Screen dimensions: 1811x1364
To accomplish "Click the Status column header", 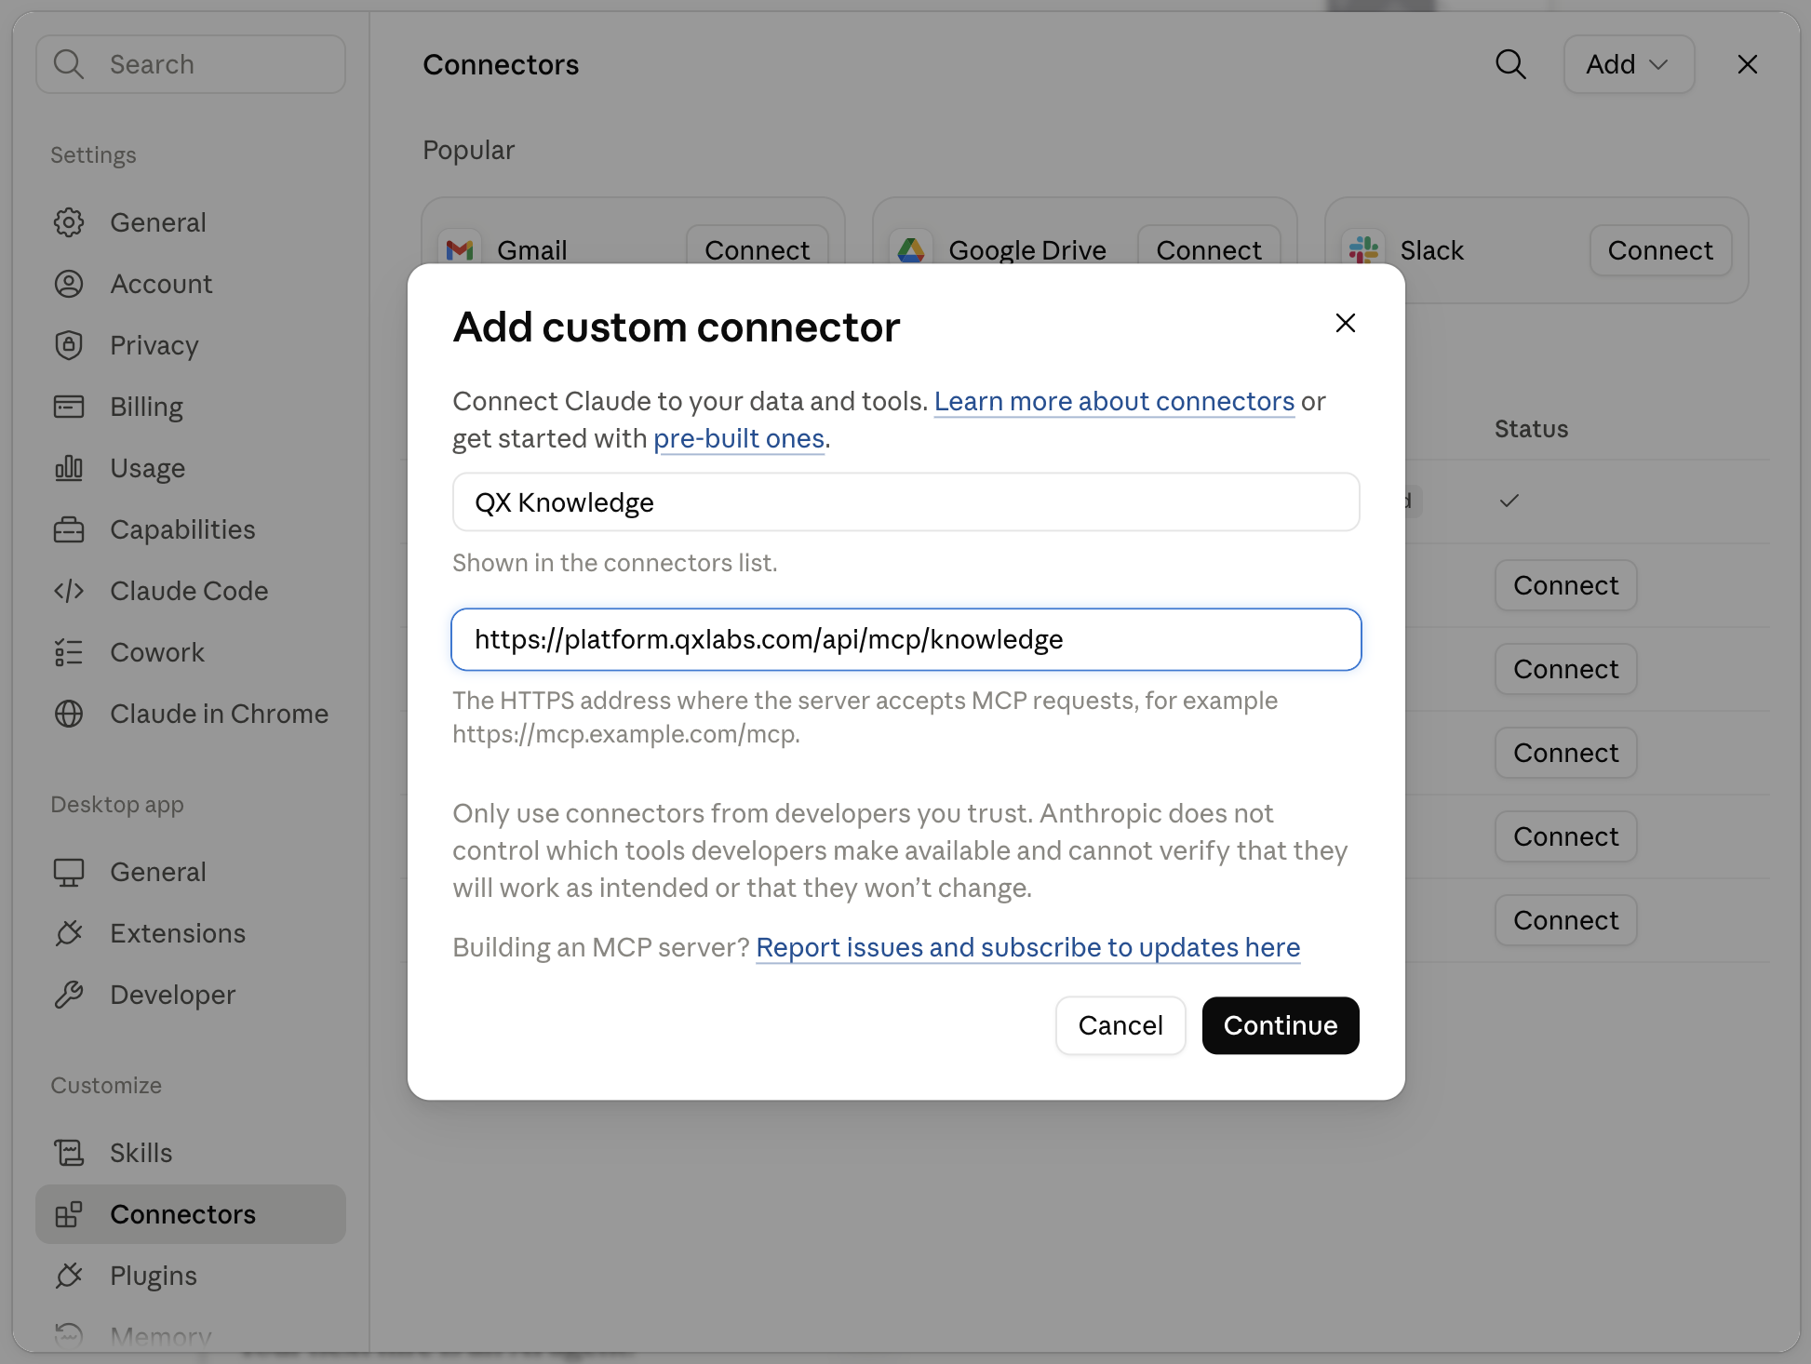I will 1531,429.
